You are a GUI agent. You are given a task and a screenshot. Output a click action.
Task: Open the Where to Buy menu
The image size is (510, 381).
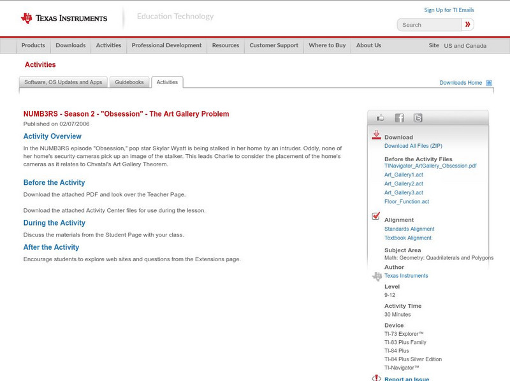coord(327,45)
